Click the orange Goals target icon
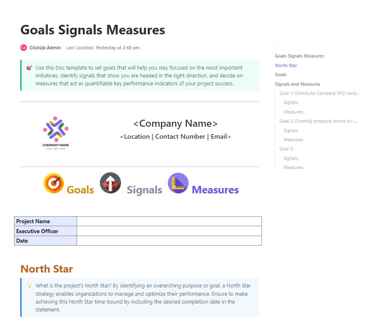This screenshot has height=333, width=373. point(54,183)
